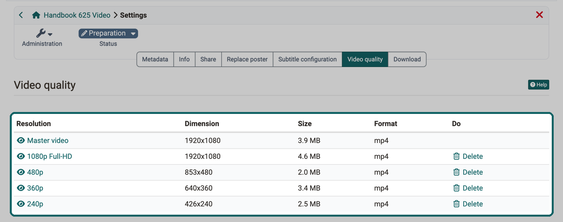
Task: Open the Replace poster tab
Action: pos(247,59)
